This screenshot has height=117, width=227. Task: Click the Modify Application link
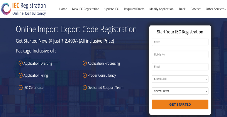pyautogui.click(x=161, y=9)
